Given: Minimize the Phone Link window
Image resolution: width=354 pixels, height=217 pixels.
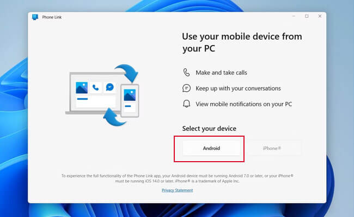Looking at the screenshot, I should coord(294,16).
